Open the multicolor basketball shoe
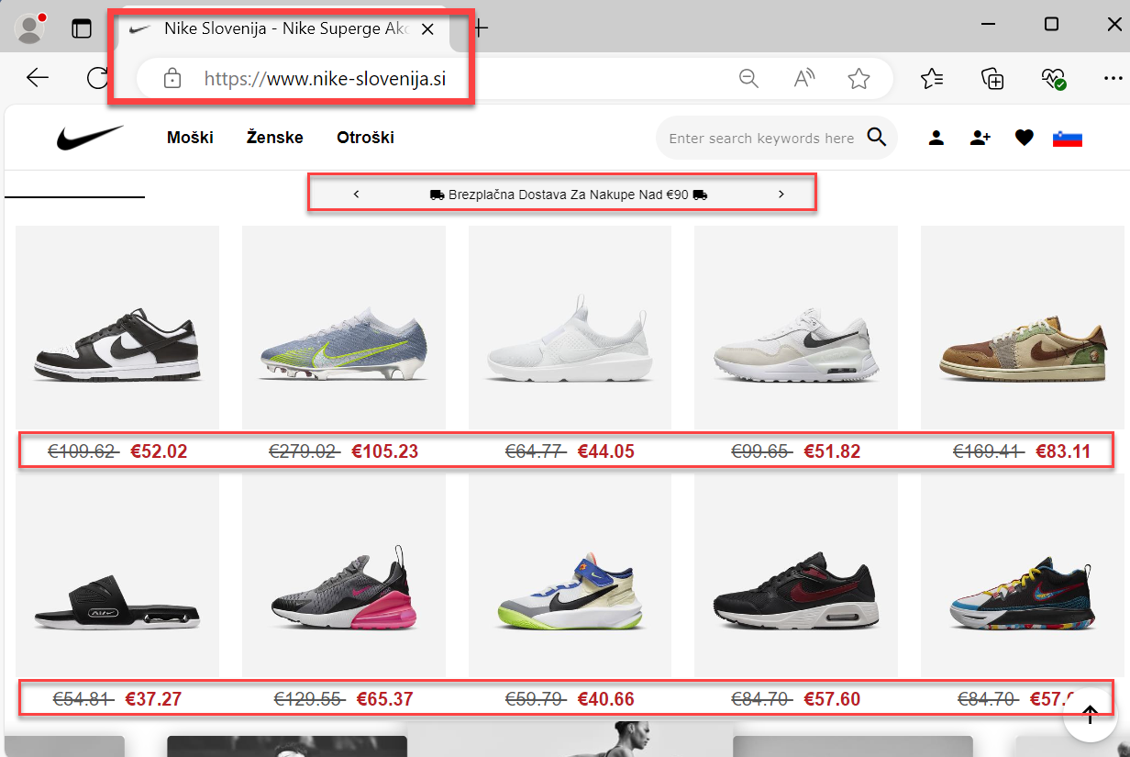The image size is (1130, 757). tap(1022, 574)
